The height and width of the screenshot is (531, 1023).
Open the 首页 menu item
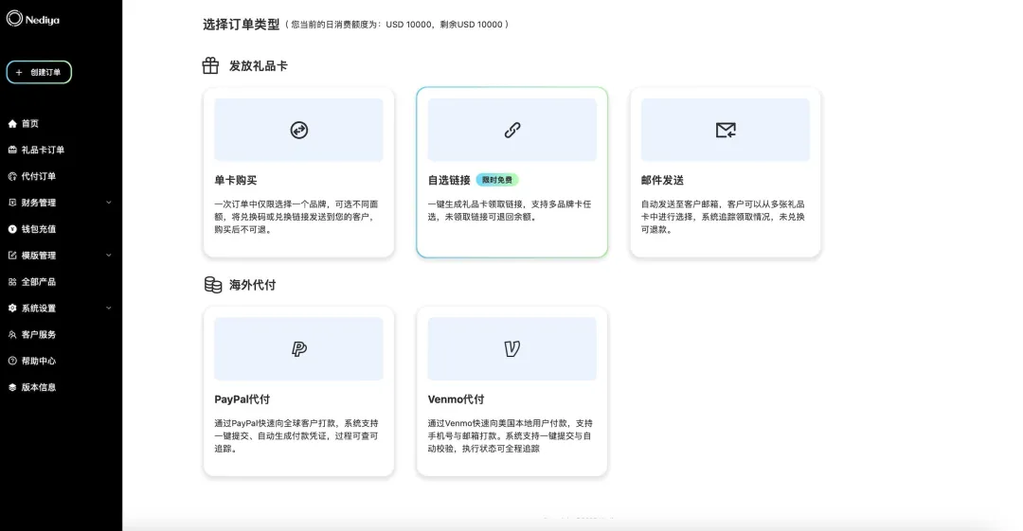pos(30,123)
